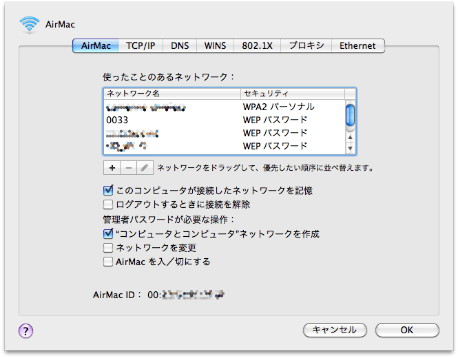Open the Ethernet tab

tap(358, 46)
